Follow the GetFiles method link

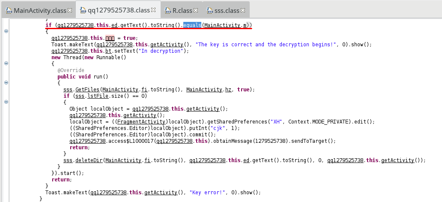pos(87,90)
